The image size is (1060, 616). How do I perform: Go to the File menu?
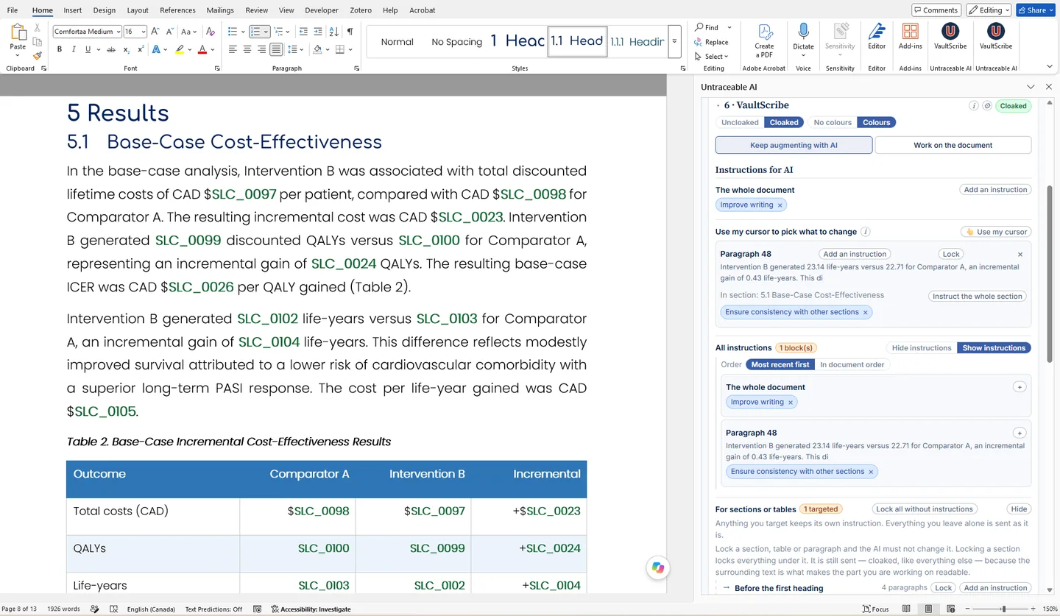[x=13, y=10]
